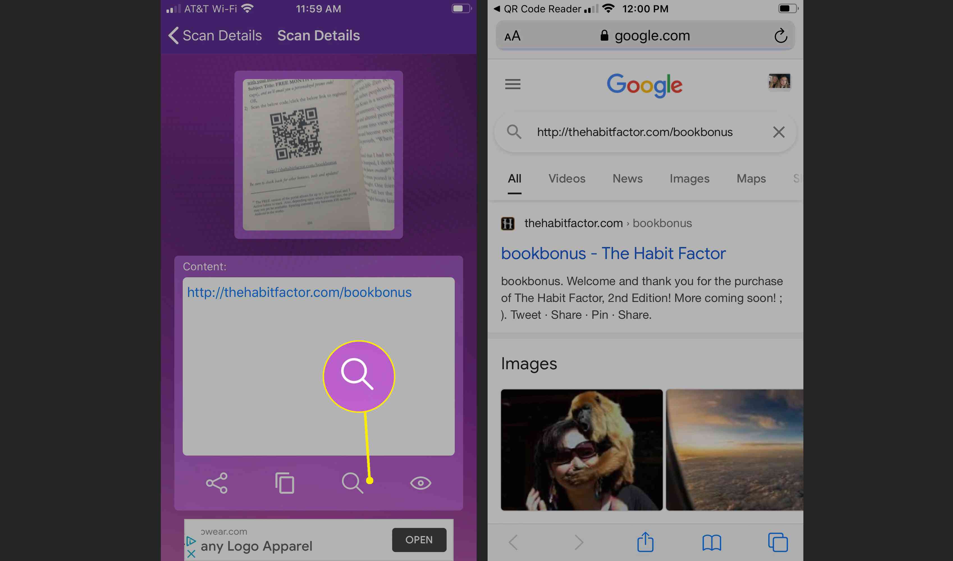Open Google account profile picture
Screen dimensions: 953x561
(x=779, y=81)
